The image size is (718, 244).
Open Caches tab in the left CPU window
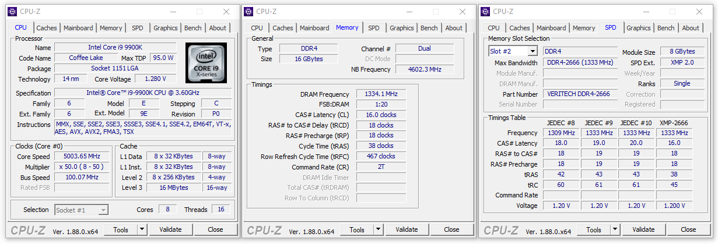coord(47,28)
